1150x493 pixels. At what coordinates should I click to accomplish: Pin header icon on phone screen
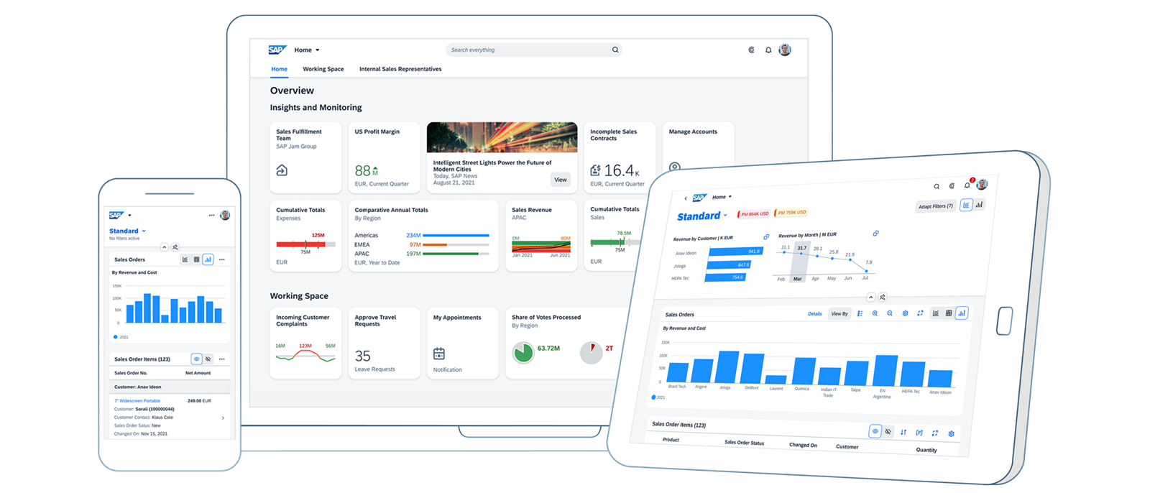click(x=175, y=247)
